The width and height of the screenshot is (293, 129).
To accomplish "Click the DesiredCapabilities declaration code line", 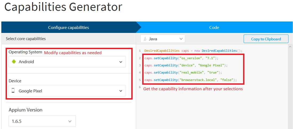I will tap(193, 51).
